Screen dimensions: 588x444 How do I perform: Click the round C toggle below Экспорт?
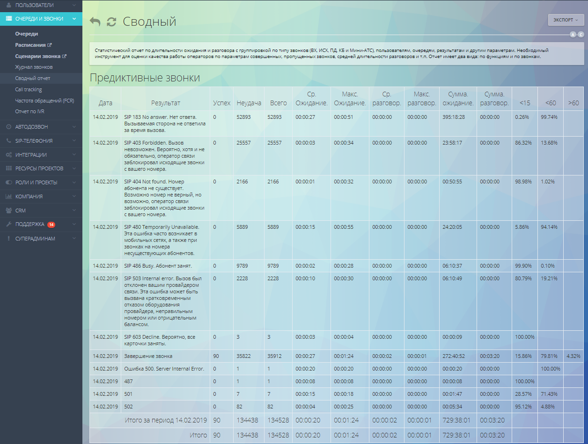click(x=581, y=35)
